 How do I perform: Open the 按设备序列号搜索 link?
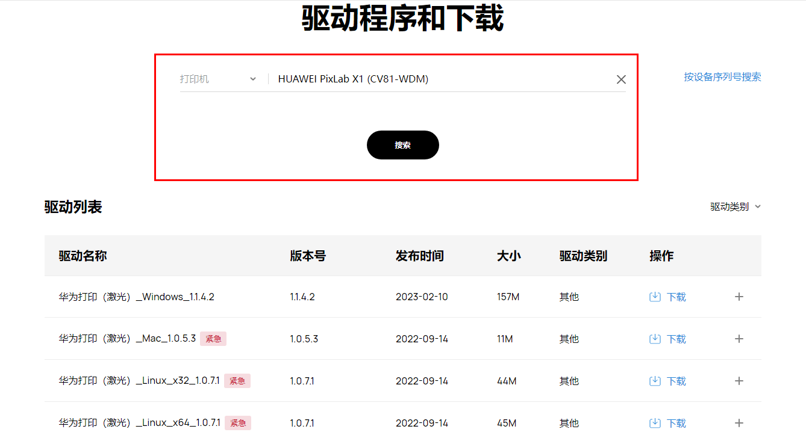[722, 77]
